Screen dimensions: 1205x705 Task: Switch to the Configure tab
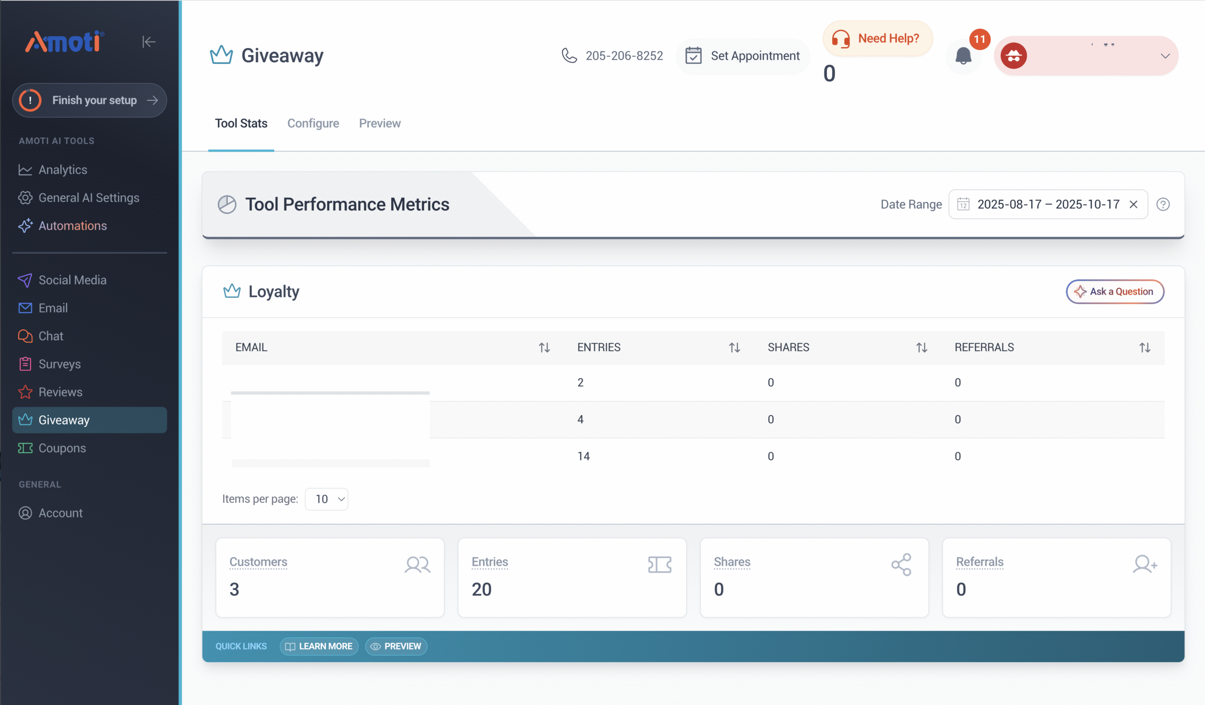[313, 123]
